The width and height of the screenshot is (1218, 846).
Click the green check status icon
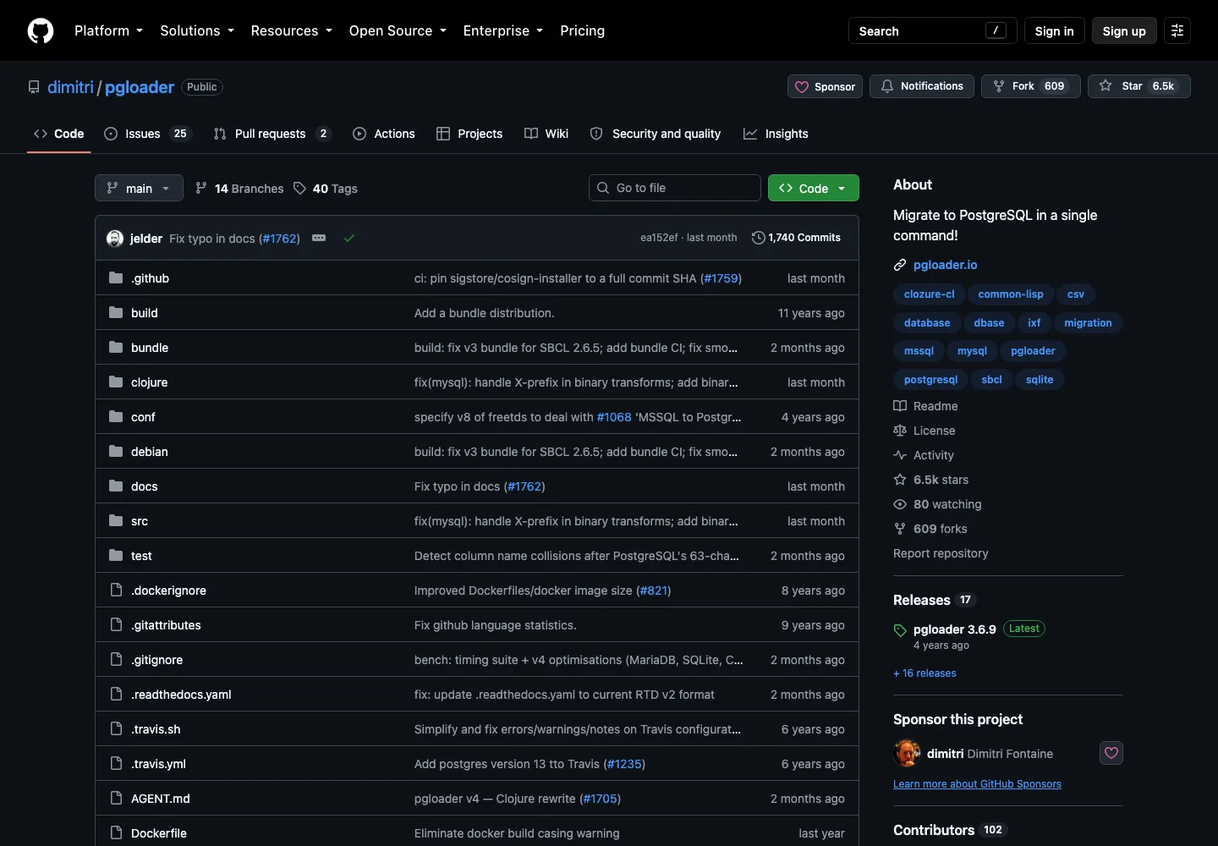tap(349, 239)
